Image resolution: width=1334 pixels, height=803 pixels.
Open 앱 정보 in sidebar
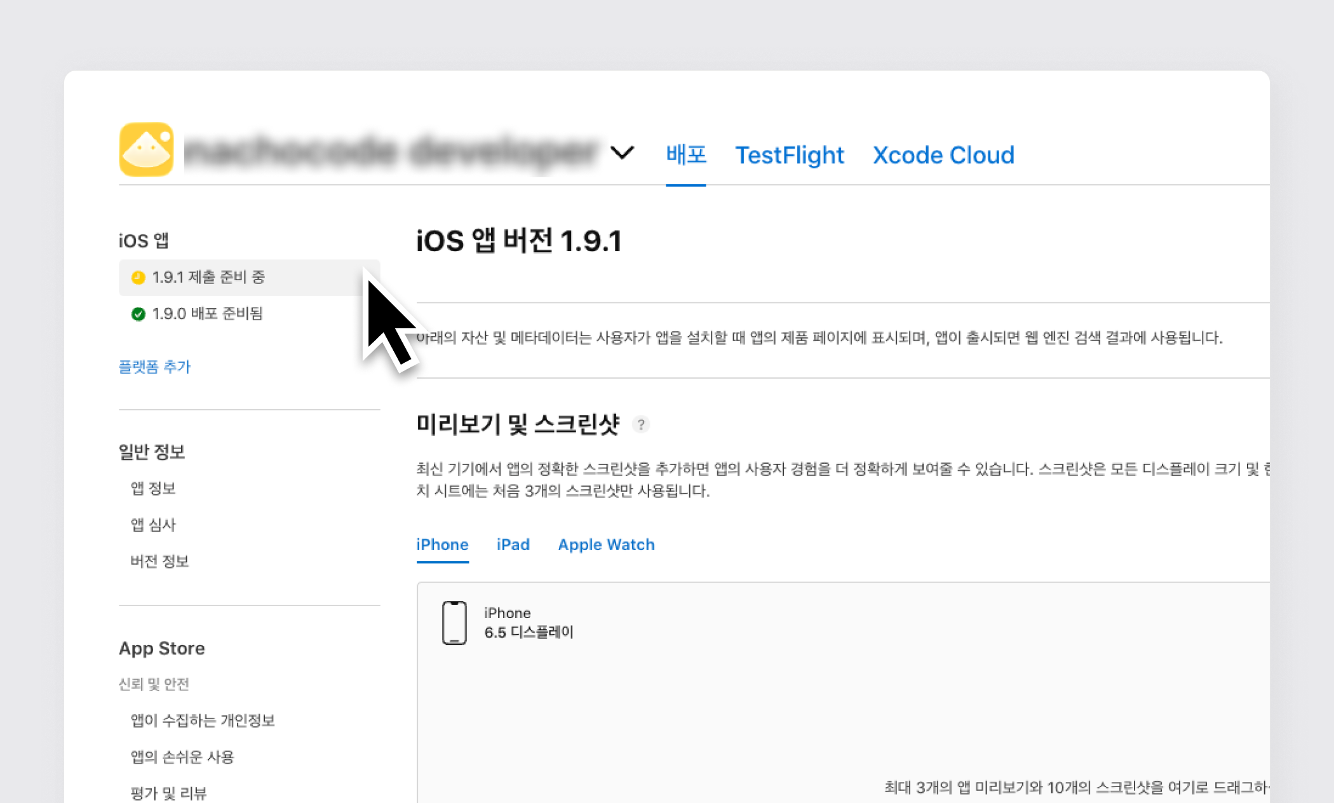click(152, 489)
